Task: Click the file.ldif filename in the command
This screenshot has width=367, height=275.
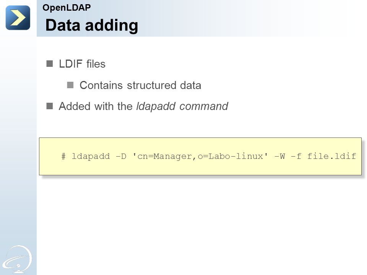Action: point(332,156)
